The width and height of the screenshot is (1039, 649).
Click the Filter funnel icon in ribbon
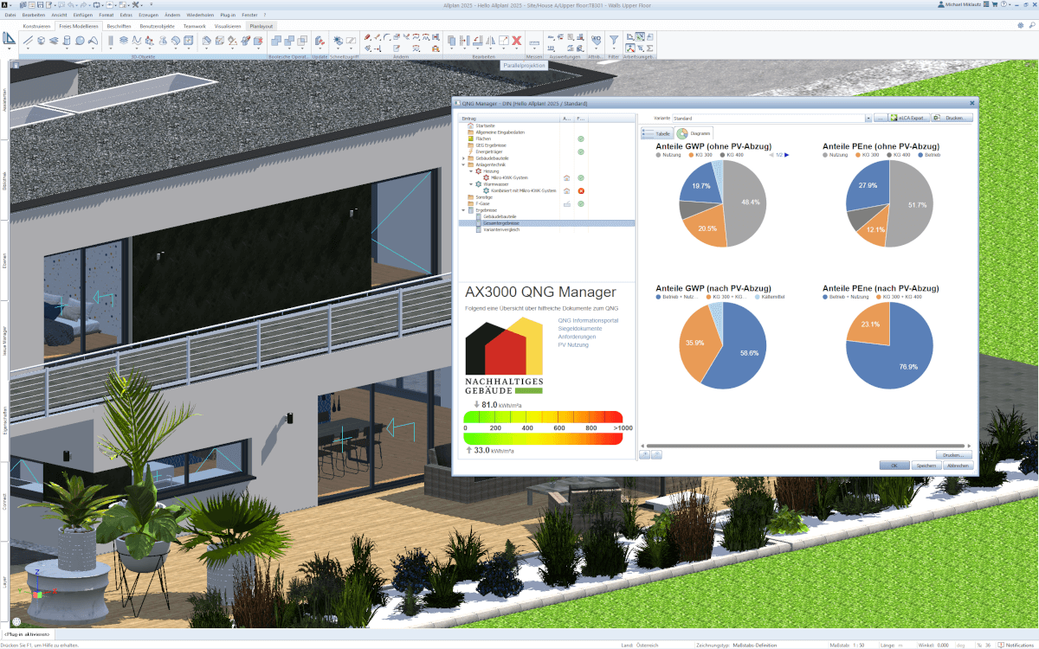tap(613, 40)
